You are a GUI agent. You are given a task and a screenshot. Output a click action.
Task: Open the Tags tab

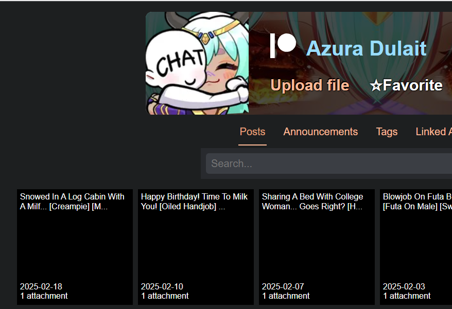pyautogui.click(x=387, y=132)
